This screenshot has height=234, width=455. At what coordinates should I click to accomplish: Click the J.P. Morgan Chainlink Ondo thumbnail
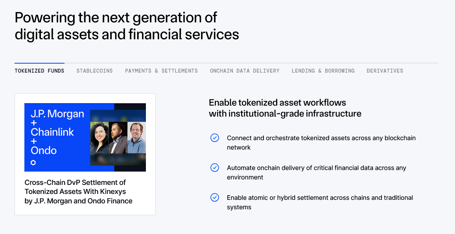85,137
